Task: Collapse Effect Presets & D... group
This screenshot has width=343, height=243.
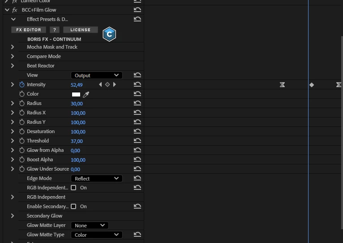Action: pos(13,19)
